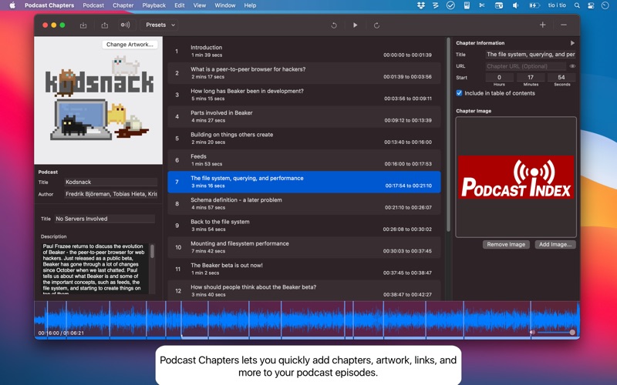Start playback with the play button

coord(356,25)
